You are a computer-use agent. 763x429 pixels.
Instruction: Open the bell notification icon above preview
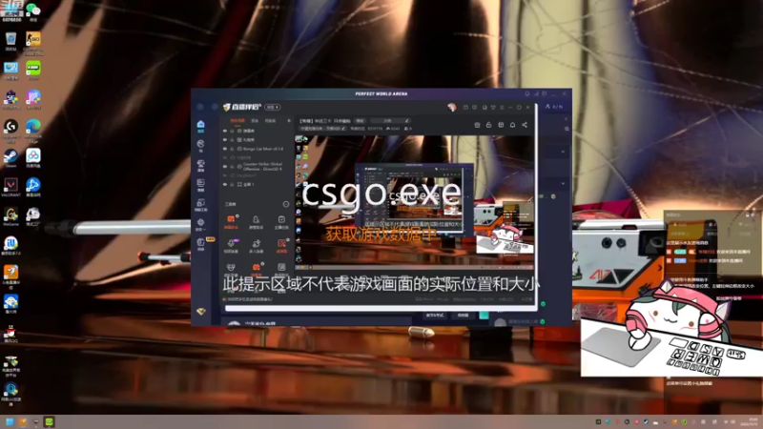(512, 125)
